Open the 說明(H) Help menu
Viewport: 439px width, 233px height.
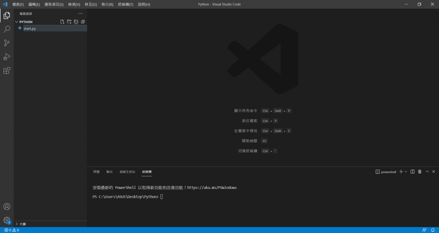click(x=144, y=4)
